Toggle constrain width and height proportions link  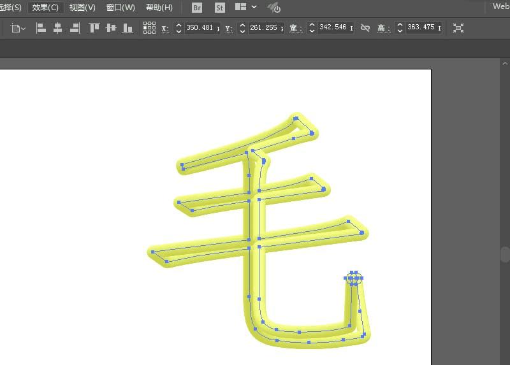tap(365, 28)
